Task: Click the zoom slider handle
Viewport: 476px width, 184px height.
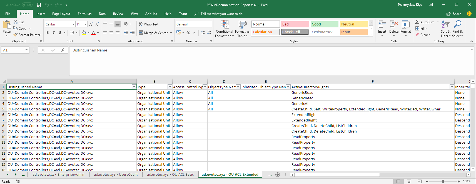Action: 443,181
